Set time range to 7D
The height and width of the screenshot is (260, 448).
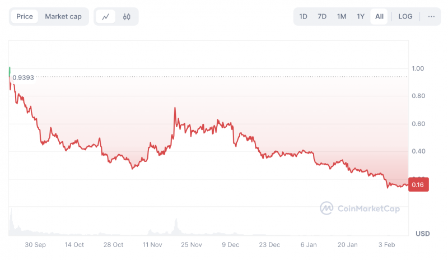pos(322,17)
